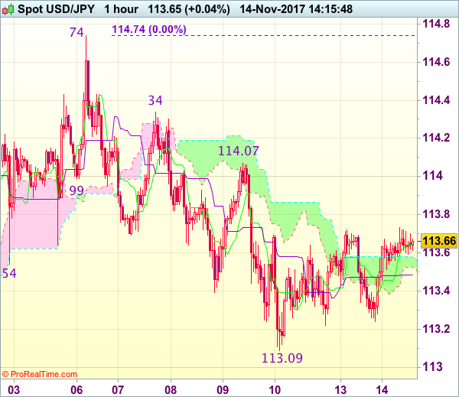Click the 113.4 price axis label
Viewport: 459px width, 397px height.
(x=435, y=291)
